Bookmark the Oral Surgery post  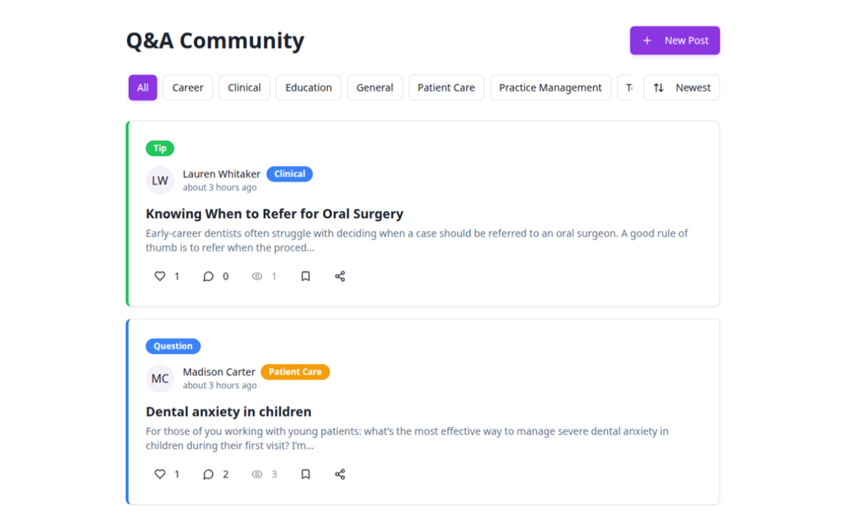click(305, 276)
